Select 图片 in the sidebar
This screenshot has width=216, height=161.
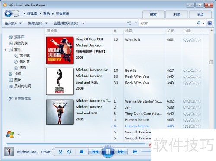click(x=15, y=80)
